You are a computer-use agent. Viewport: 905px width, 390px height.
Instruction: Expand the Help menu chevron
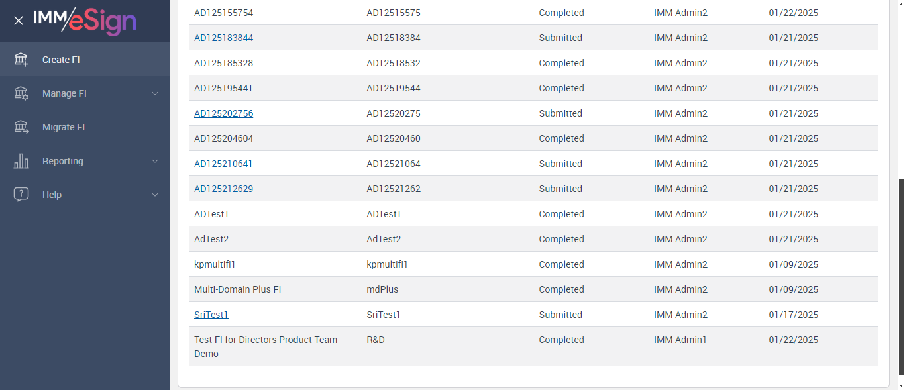(x=155, y=195)
